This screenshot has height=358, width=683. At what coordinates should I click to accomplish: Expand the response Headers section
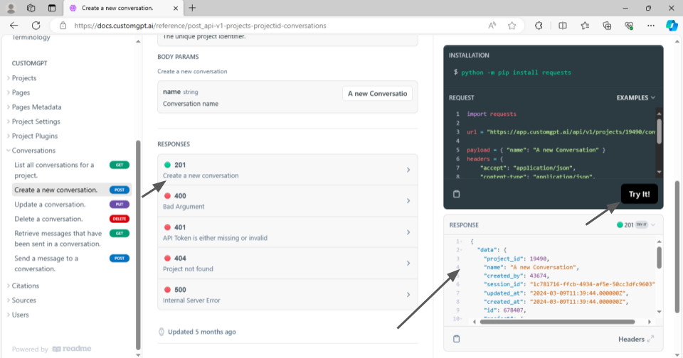click(636, 340)
